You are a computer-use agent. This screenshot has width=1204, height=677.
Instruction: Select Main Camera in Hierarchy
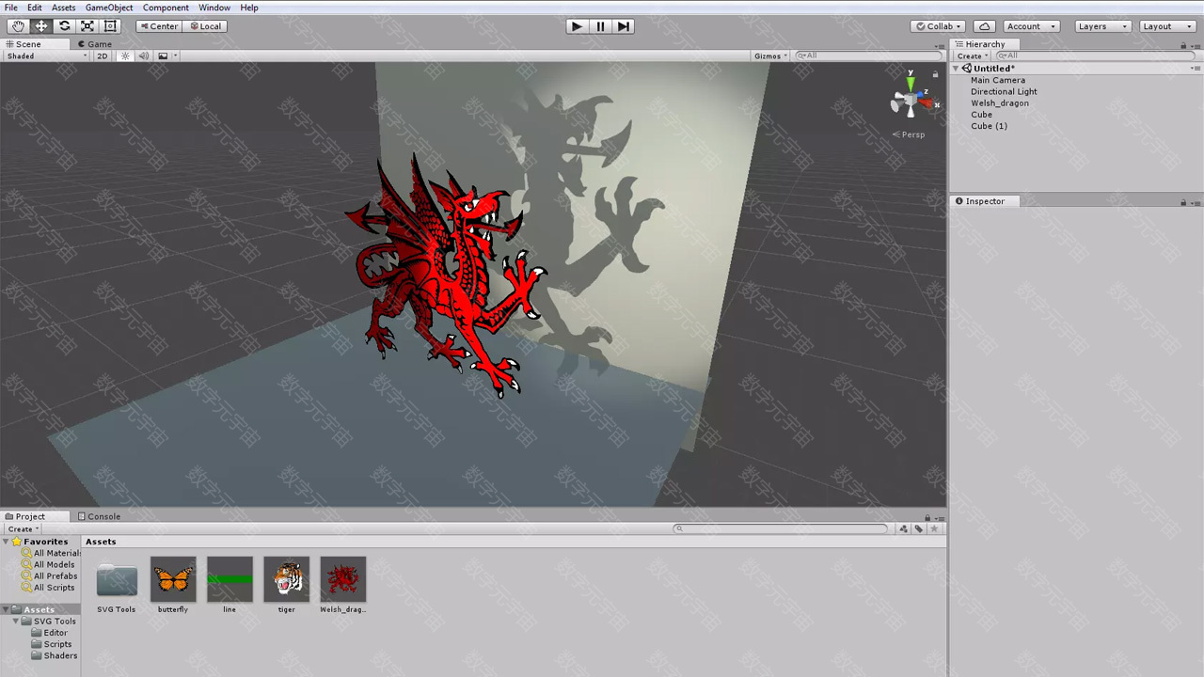[998, 80]
